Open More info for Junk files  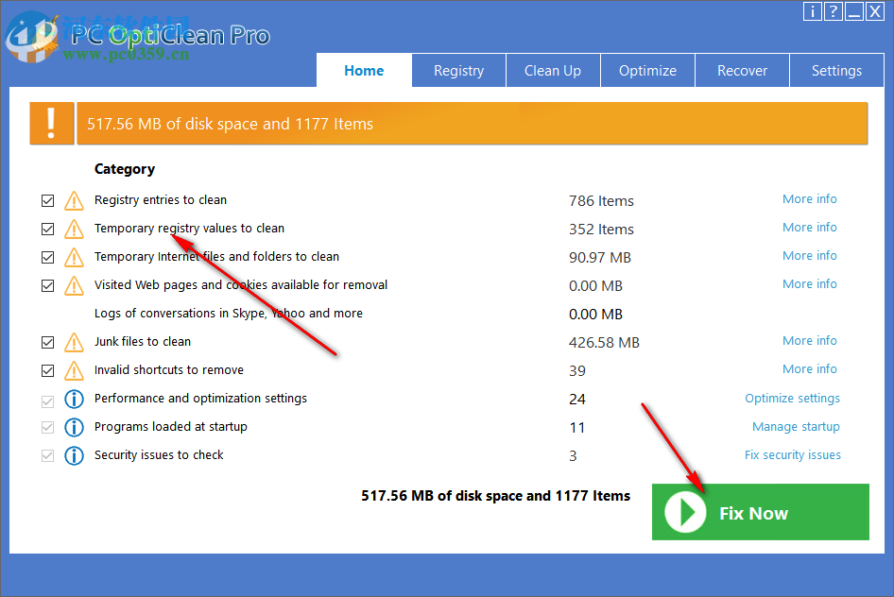pyautogui.click(x=810, y=341)
